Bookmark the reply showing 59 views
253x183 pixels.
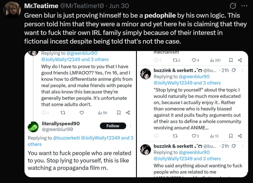click(x=119, y=113)
